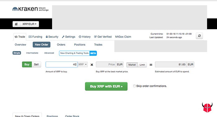Select Limit order type
This screenshot has height=117, width=217.
coord(142,65)
